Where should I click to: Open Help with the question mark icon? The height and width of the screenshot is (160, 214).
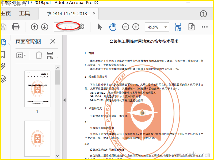203,14
